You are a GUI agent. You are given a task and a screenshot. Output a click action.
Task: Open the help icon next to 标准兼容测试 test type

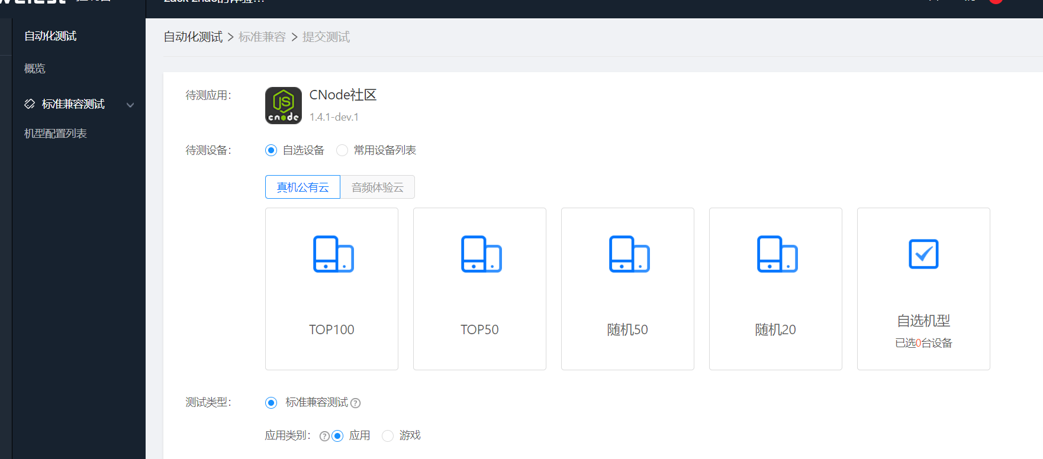(x=355, y=403)
